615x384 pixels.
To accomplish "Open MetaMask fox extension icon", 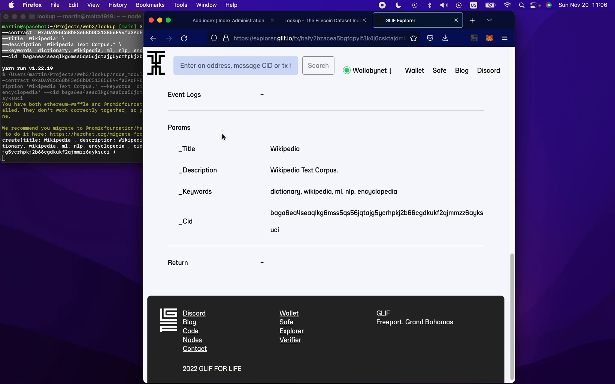I will coord(489,38).
